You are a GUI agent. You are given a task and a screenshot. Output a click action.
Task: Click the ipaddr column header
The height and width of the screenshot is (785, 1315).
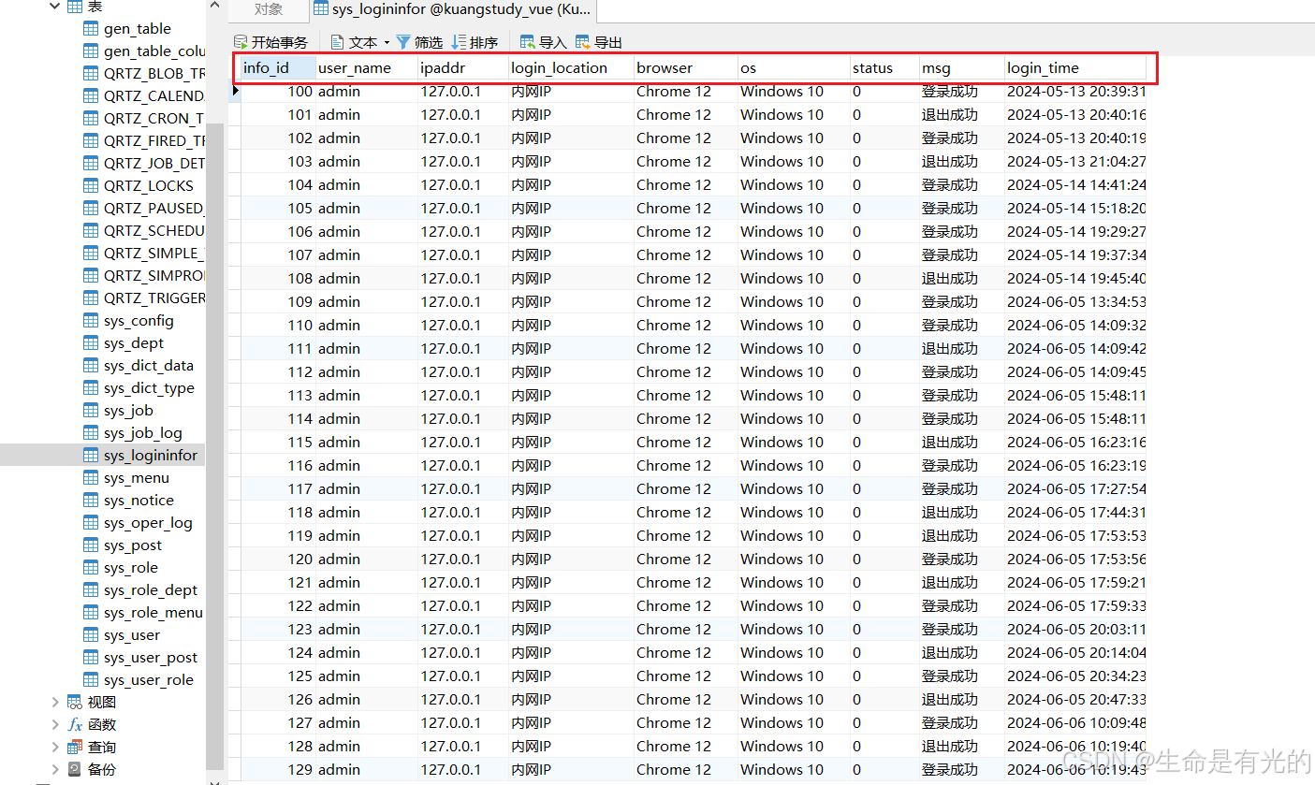463,67
